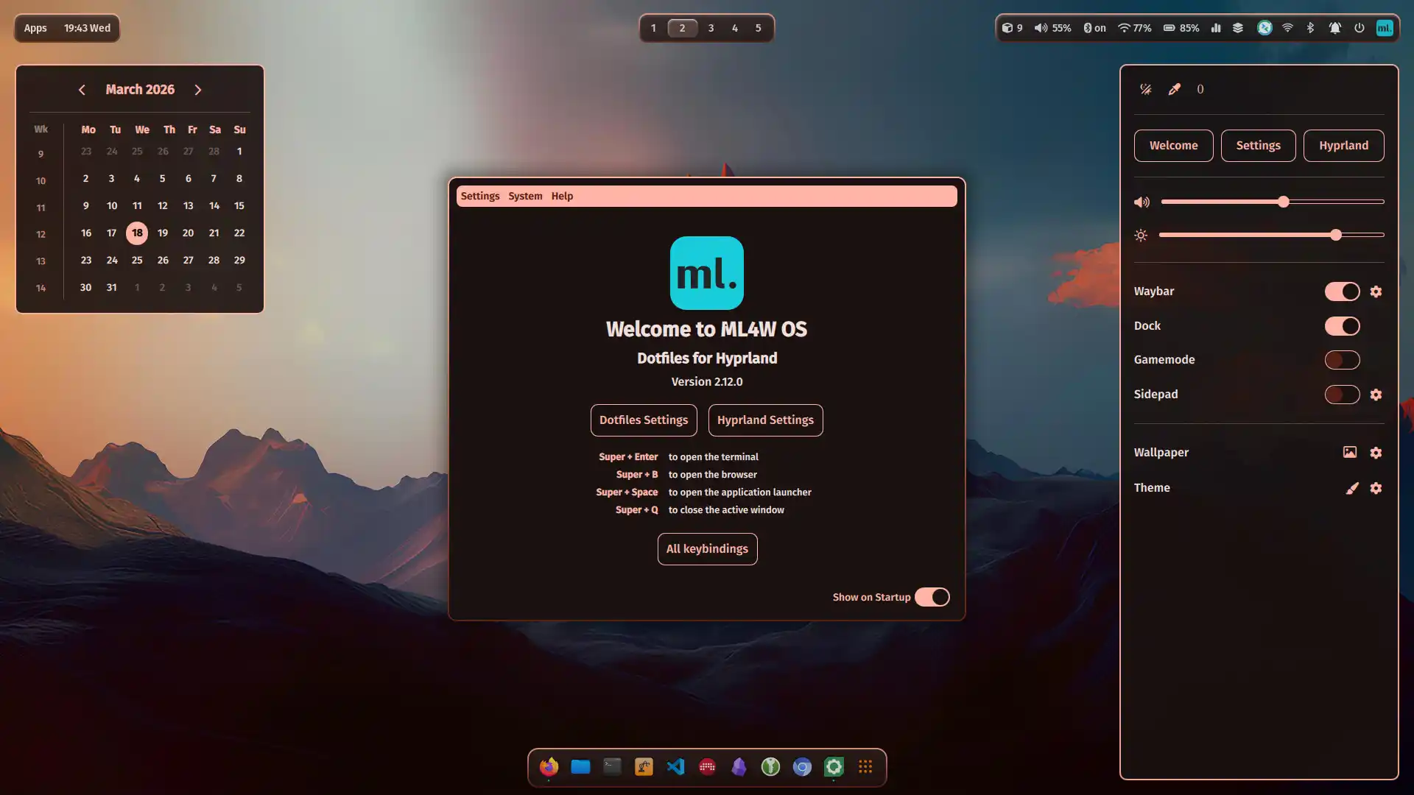Enable Gamemode
Viewport: 1414px width, 795px height.
click(1342, 360)
